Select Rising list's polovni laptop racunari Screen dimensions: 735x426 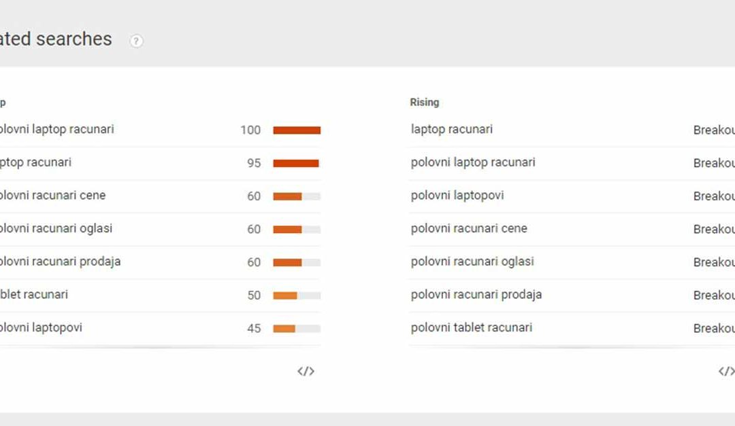coord(473,162)
